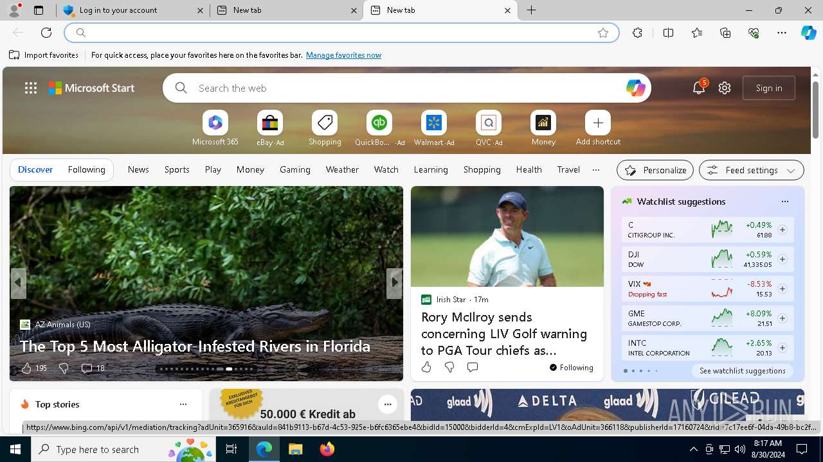Open Manage favorites now link
The width and height of the screenshot is (823, 462).
(343, 55)
